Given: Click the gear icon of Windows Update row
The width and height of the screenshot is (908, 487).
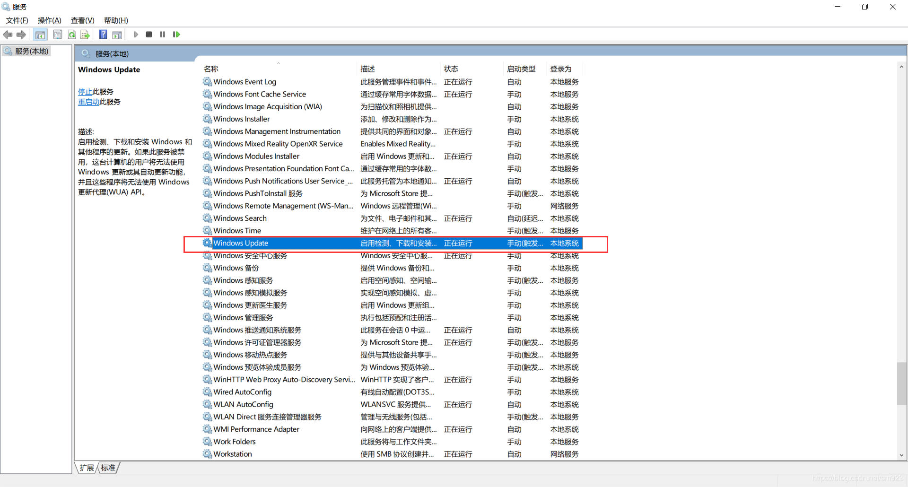Looking at the screenshot, I should coord(207,243).
